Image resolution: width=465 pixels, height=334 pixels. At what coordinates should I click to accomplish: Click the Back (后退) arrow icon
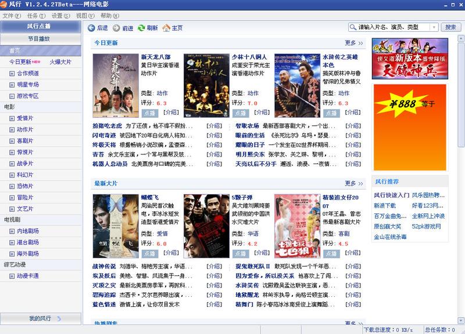click(x=91, y=28)
